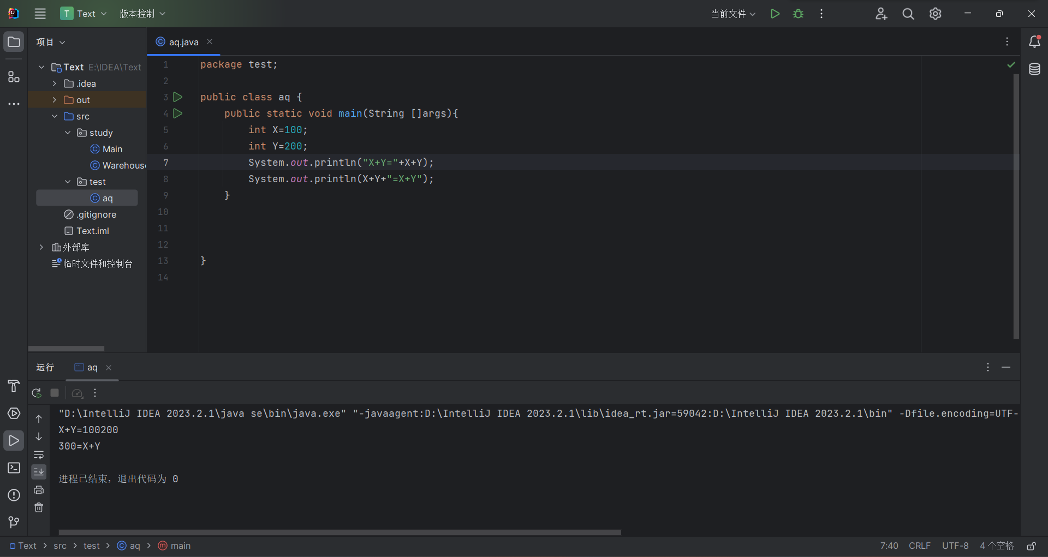Screen dimensions: 1048x557
Task: Jump down the stack trace
Action: (39, 436)
